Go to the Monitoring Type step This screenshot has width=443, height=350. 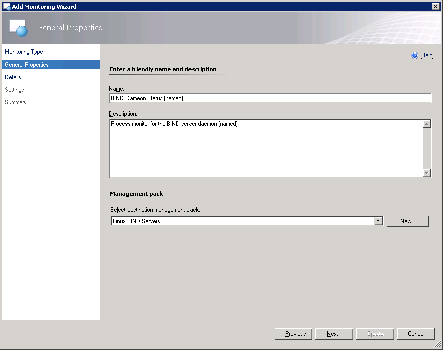tap(24, 52)
